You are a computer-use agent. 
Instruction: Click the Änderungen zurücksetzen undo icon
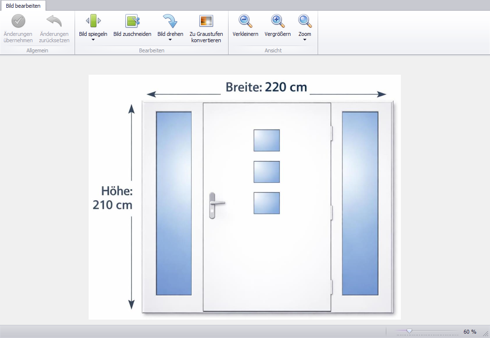(x=54, y=21)
